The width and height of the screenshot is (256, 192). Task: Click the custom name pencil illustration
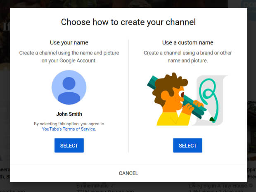click(x=187, y=99)
